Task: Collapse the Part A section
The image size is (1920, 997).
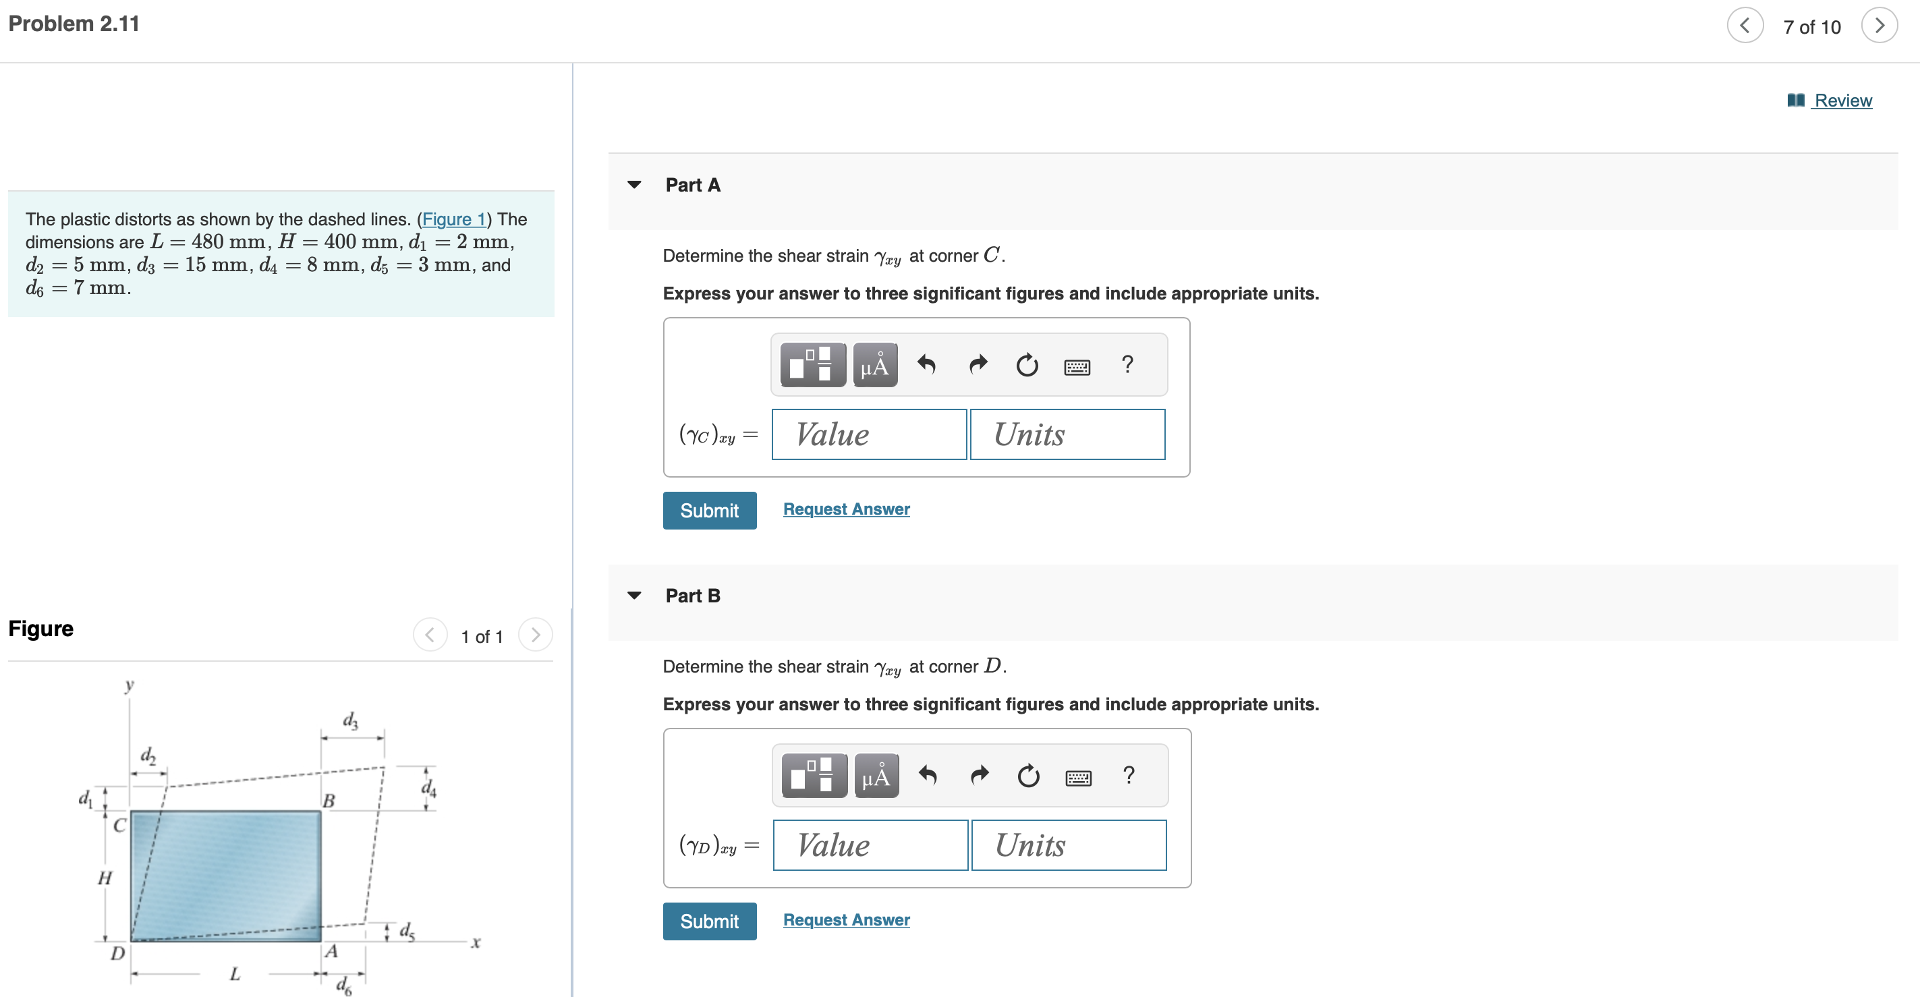Action: point(634,185)
